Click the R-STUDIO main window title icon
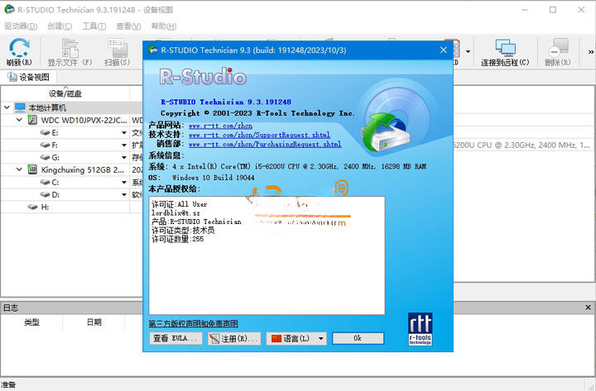 (9, 9)
